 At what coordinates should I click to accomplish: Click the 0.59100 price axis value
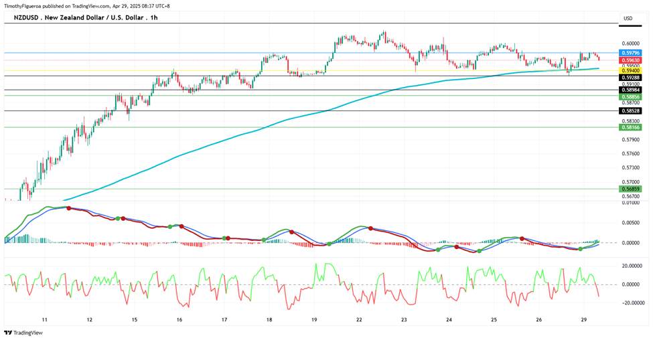pos(630,84)
